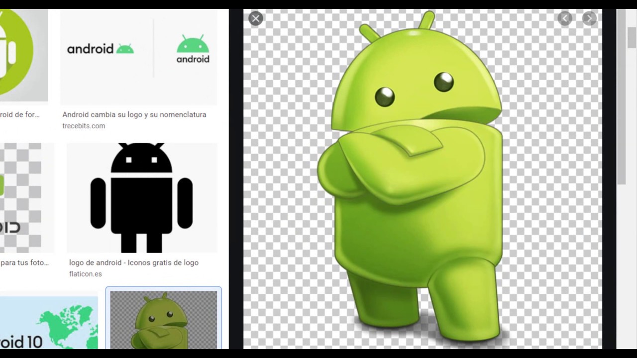The height and width of the screenshot is (358, 637).
Task: Click 'logo de android - Iconos gratis de logo'
Action: coord(134,263)
